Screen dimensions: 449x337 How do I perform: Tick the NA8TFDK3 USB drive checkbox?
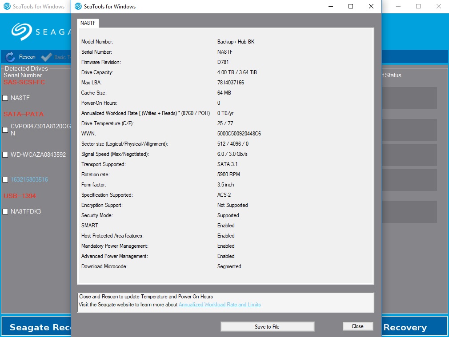coord(5,212)
